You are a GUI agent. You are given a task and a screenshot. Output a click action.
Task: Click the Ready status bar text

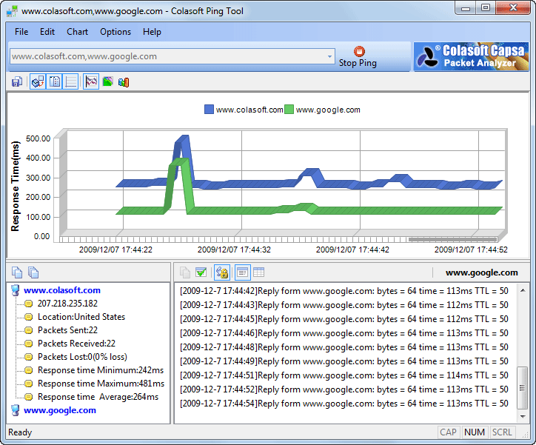(20, 432)
